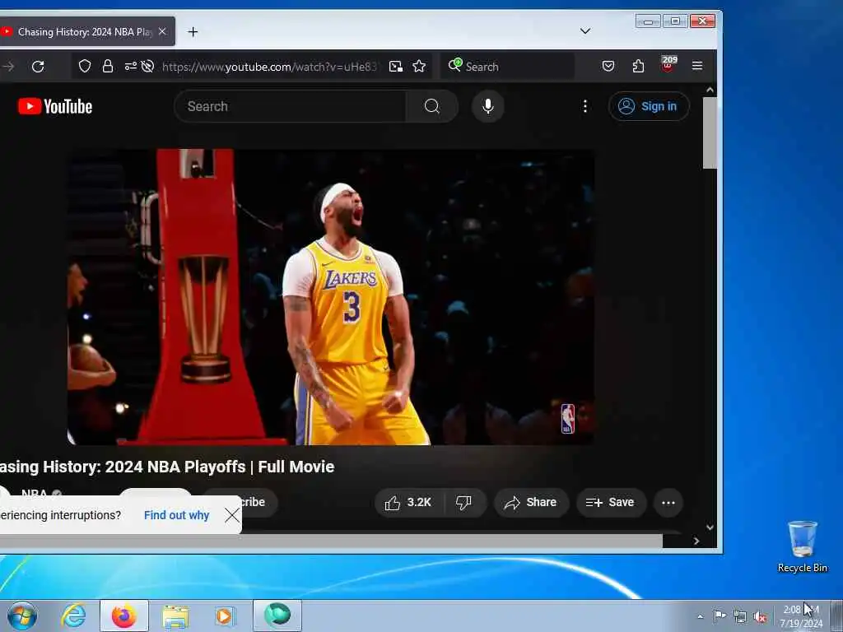Click the YouTube logo to go home
The width and height of the screenshot is (843, 632).
[x=55, y=106]
